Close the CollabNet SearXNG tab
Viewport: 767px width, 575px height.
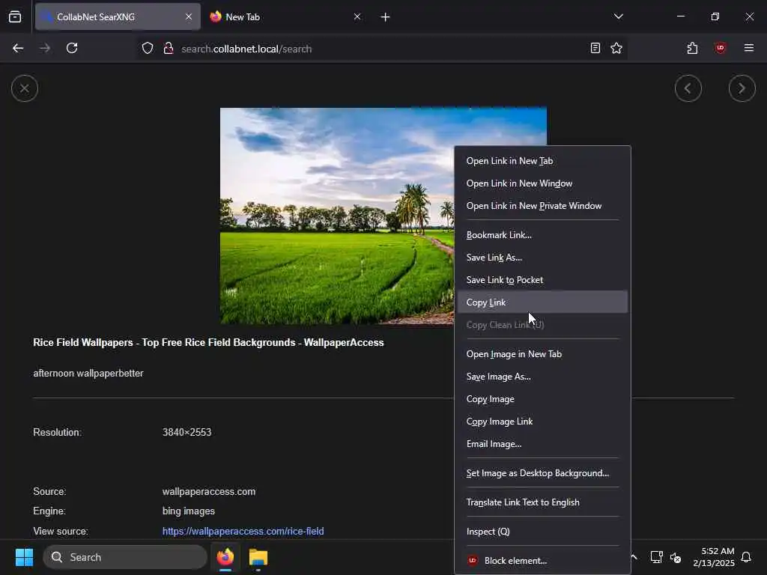188,17
